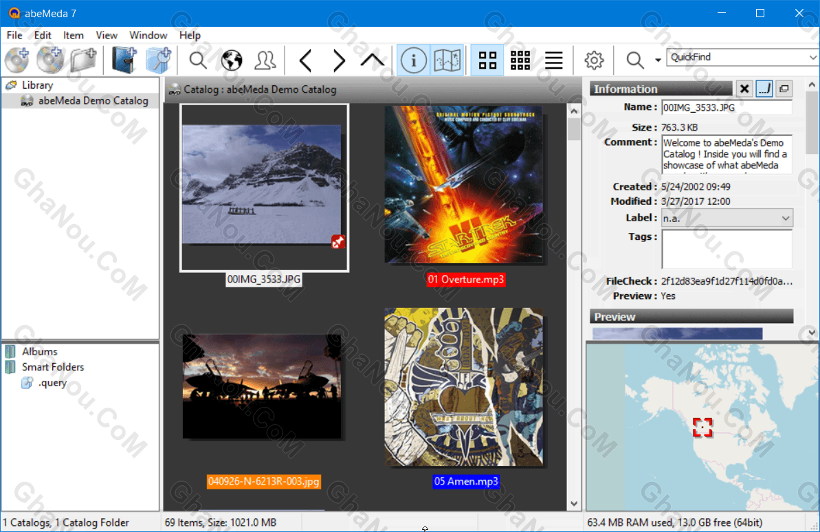Toggle the map panel button
Image resolution: width=820 pixels, height=532 pixels.
pos(447,60)
